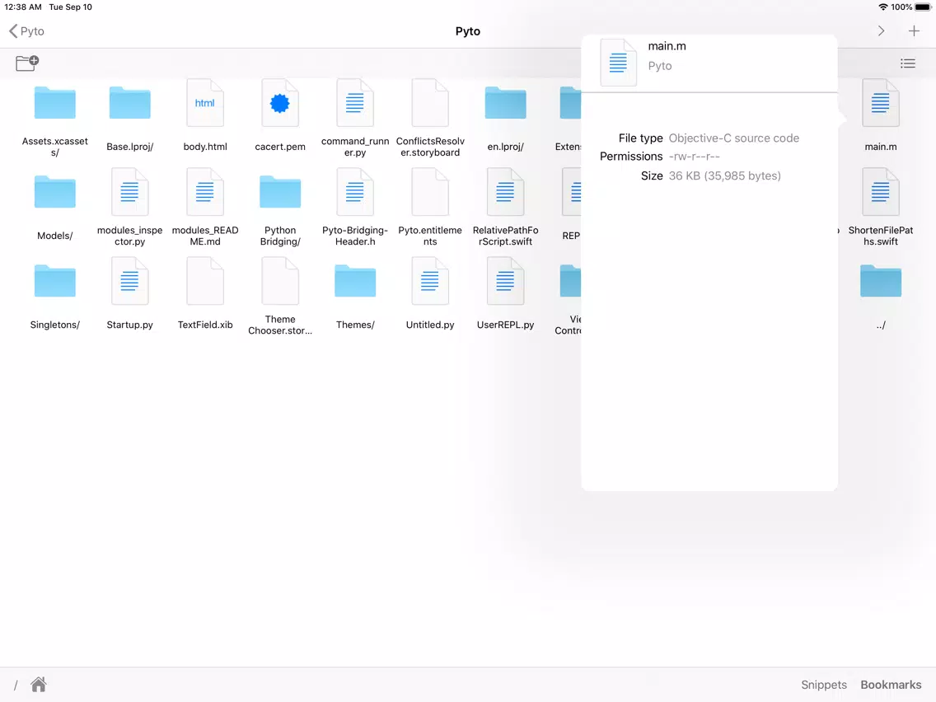Viewport: 936px width, 702px height.
Task: Go forward with the right chevron
Action: click(881, 31)
